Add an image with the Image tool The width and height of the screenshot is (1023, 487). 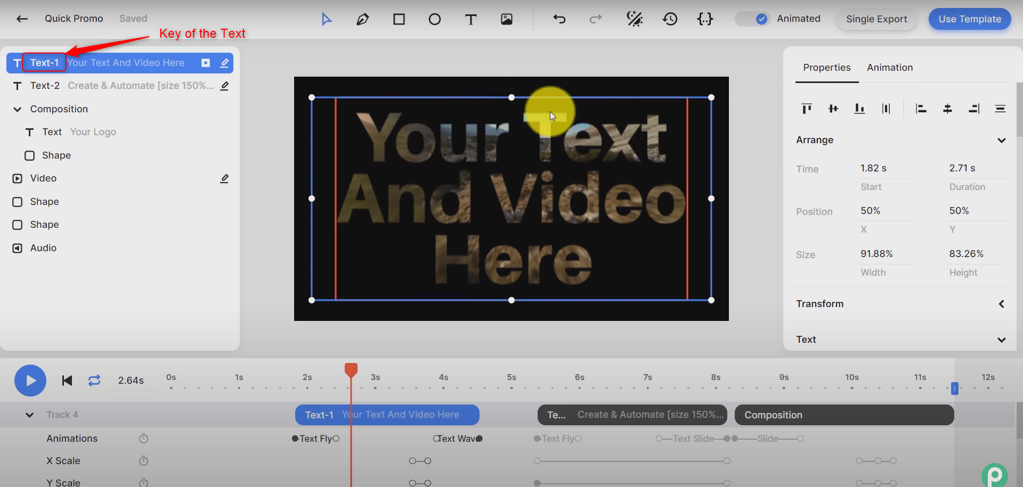pos(507,20)
